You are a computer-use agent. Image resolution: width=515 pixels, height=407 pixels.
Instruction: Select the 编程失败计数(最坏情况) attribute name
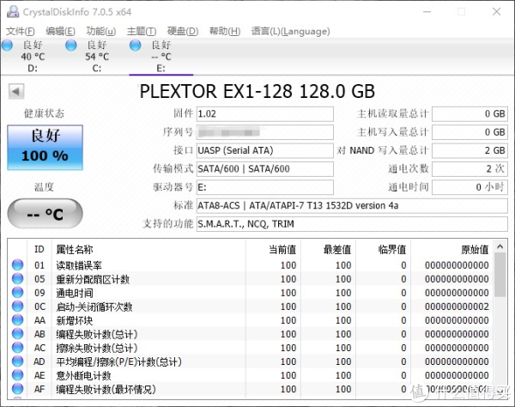click(106, 390)
